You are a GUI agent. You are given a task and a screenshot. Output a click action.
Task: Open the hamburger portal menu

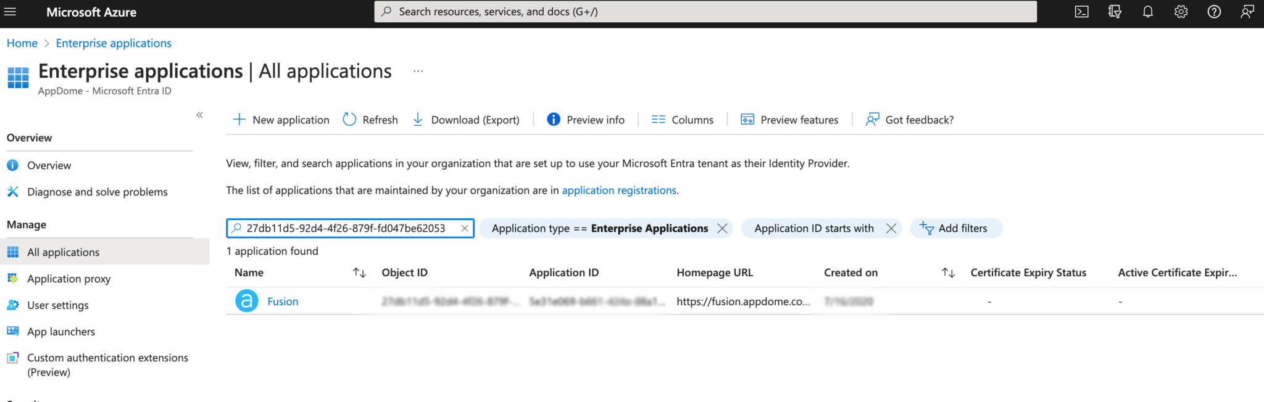(x=10, y=12)
